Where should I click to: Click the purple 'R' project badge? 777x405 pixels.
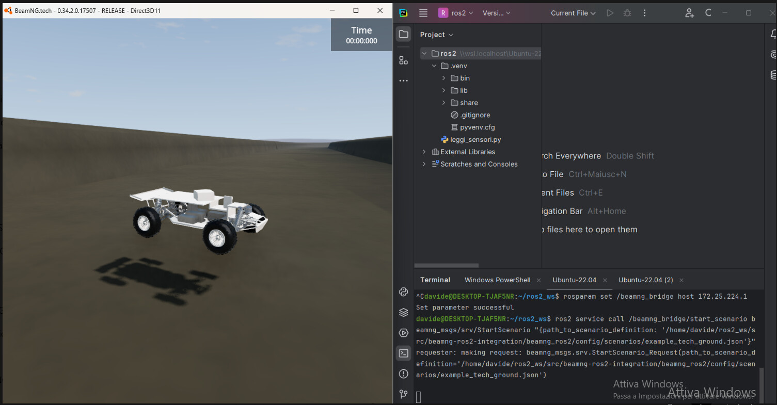pyautogui.click(x=443, y=13)
